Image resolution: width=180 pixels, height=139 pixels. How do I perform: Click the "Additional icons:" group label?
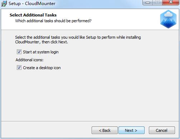(x=29, y=60)
